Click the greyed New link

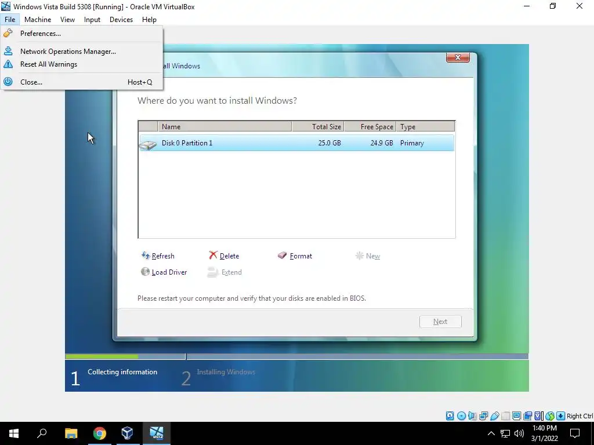[x=373, y=256]
